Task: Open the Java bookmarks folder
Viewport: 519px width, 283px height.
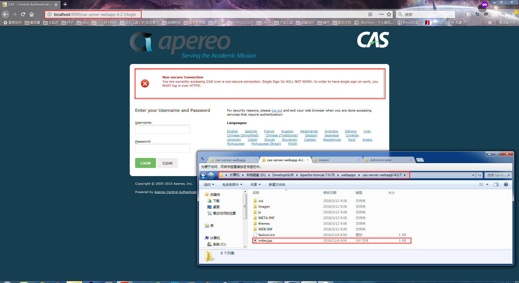Action: (83, 23)
